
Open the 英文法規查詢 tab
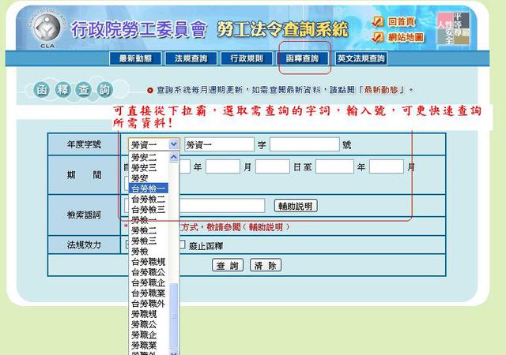point(361,58)
